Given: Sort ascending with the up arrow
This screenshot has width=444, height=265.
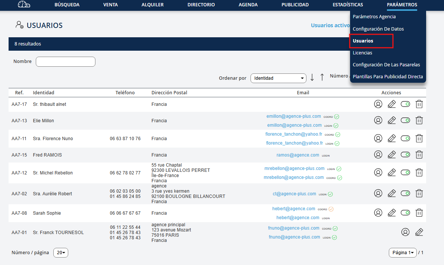Looking at the screenshot, I should pyautogui.click(x=322, y=78).
